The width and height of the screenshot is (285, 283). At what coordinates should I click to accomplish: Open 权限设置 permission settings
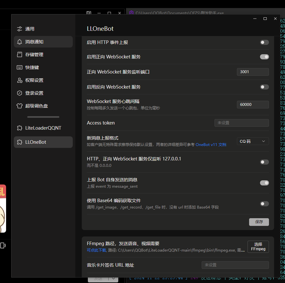(x=19, y=80)
